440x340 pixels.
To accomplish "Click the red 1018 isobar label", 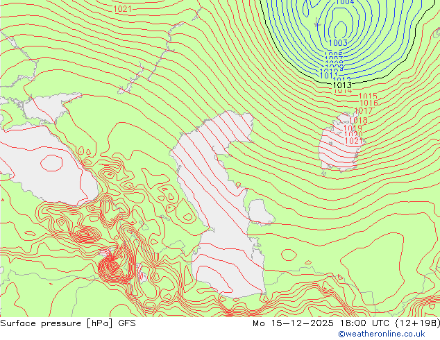I will tap(358, 120).
